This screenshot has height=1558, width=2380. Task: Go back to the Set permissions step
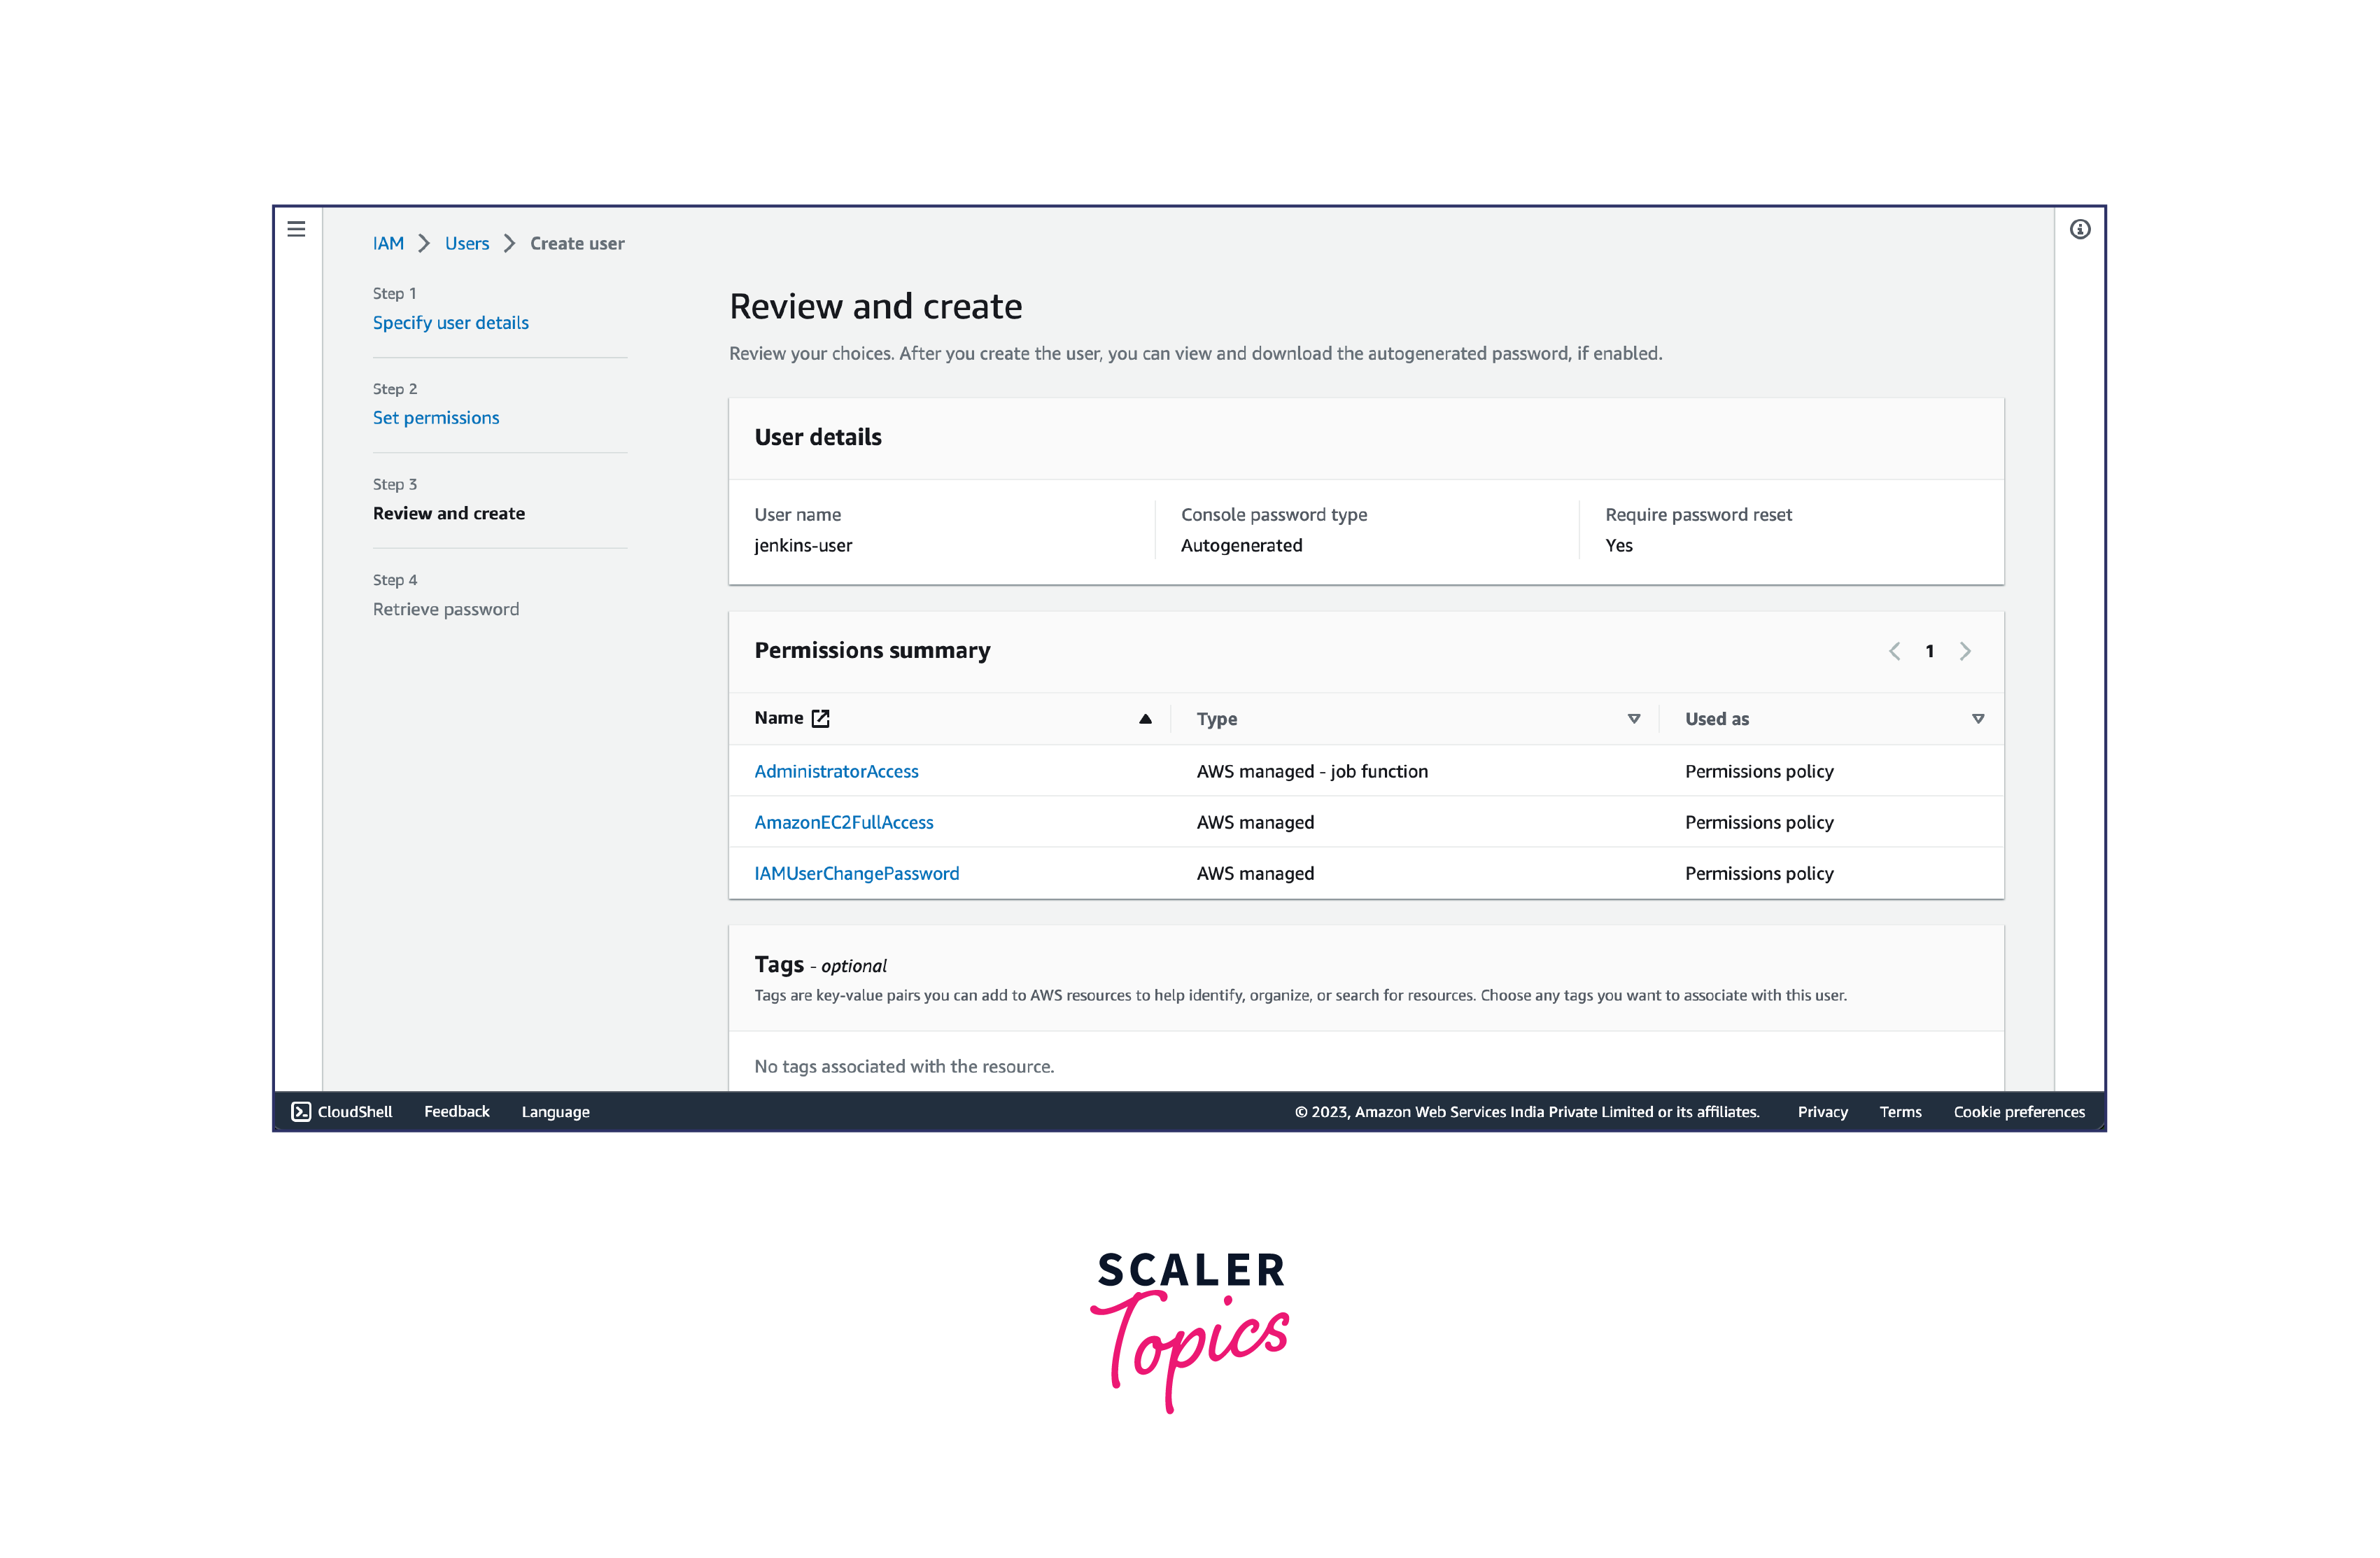click(x=436, y=417)
